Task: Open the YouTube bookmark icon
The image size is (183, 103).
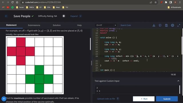Action: 8,7
